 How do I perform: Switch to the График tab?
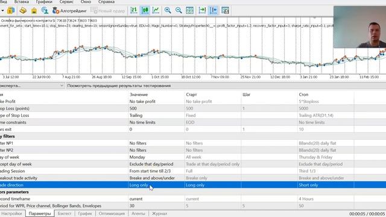[x=85, y=213]
